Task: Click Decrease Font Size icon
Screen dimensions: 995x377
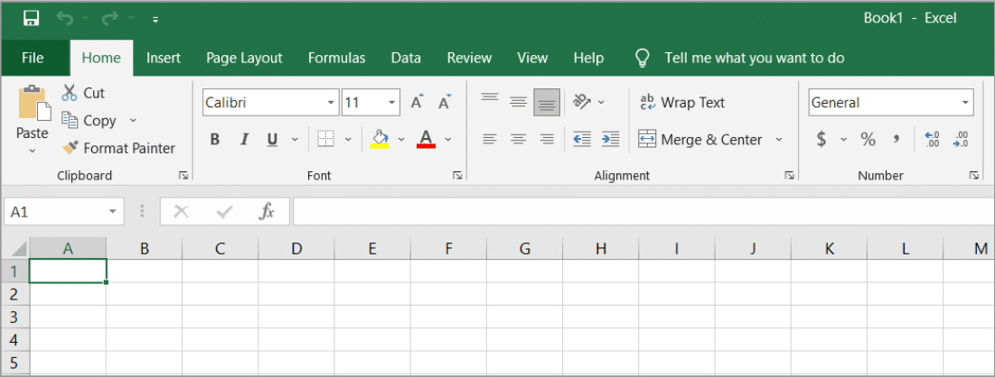Action: click(x=445, y=102)
